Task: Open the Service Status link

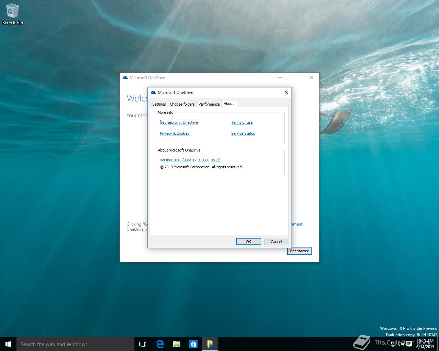Action: pos(243,133)
